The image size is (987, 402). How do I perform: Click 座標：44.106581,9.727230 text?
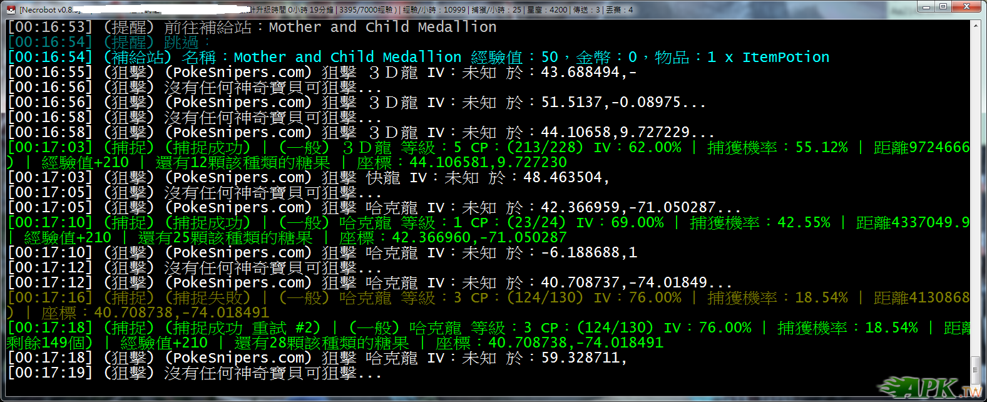point(462,162)
